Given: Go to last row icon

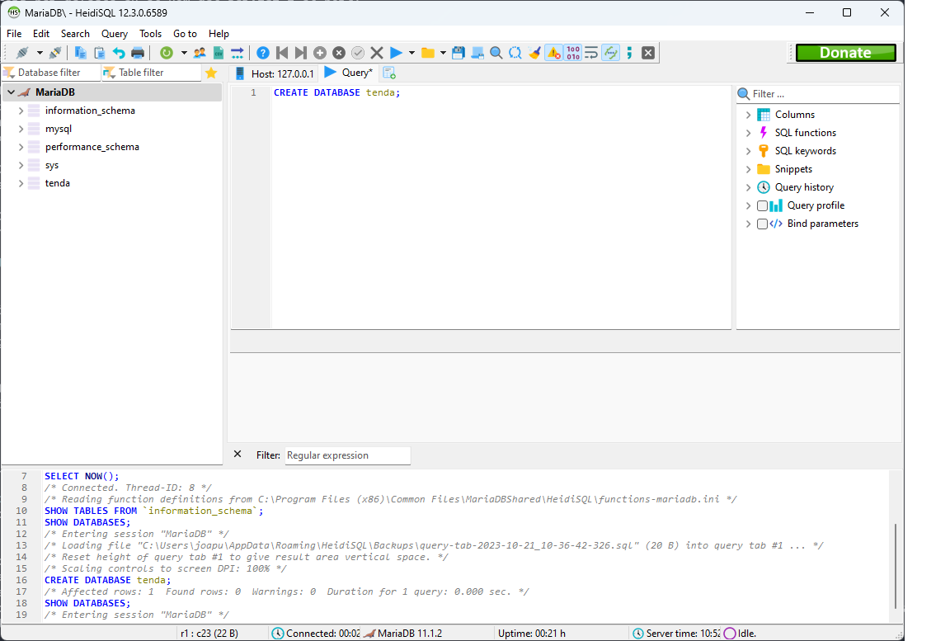Looking at the screenshot, I should click(300, 53).
